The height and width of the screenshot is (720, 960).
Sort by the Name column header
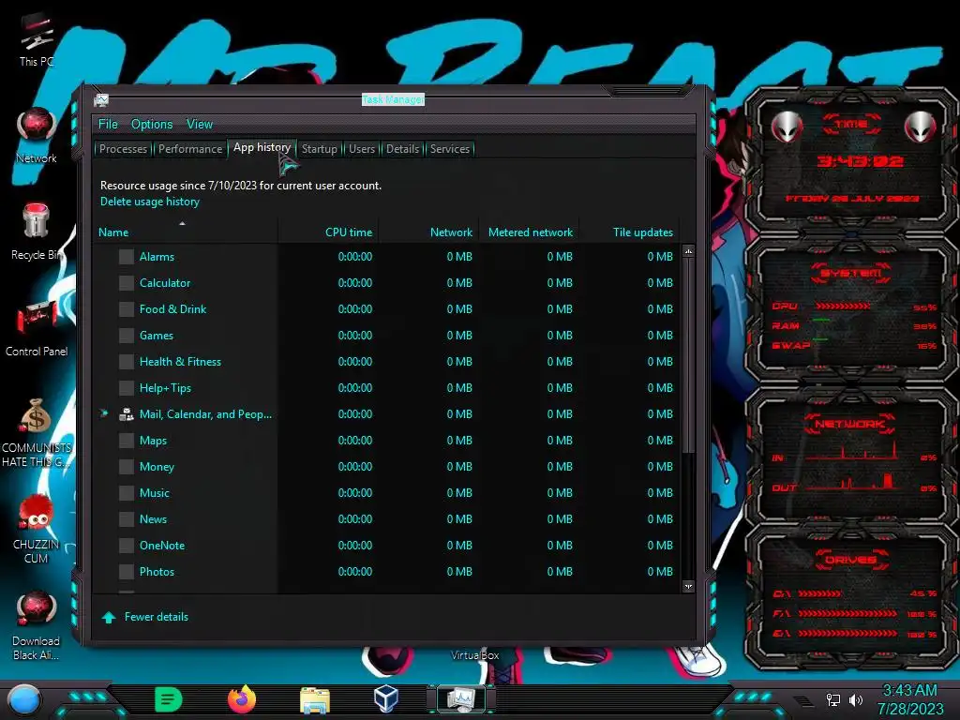[185, 232]
